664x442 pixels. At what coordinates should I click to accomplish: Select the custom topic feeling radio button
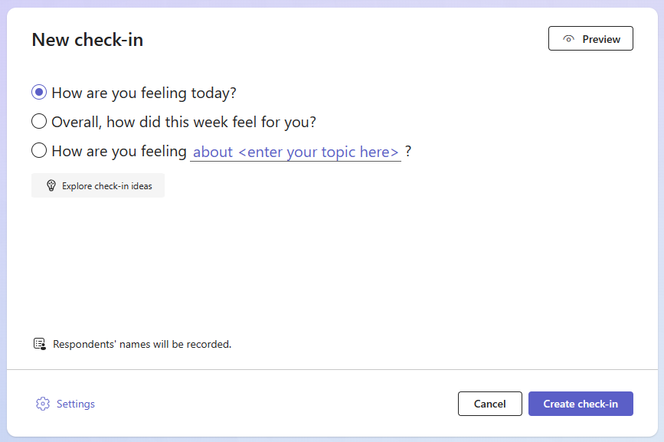39,151
